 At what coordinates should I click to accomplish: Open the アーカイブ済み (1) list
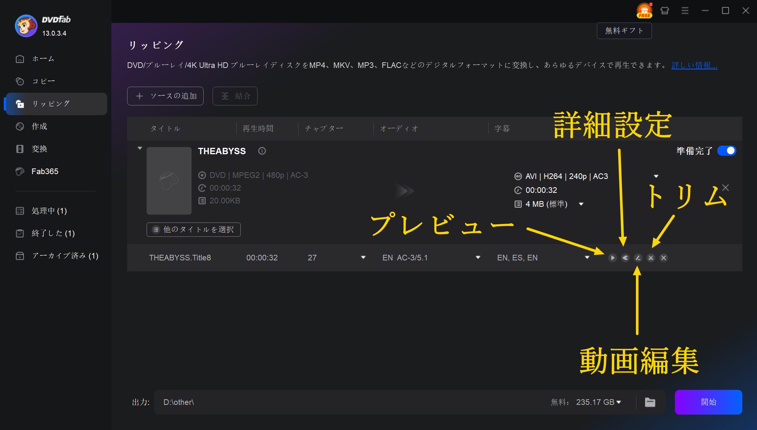coord(56,256)
